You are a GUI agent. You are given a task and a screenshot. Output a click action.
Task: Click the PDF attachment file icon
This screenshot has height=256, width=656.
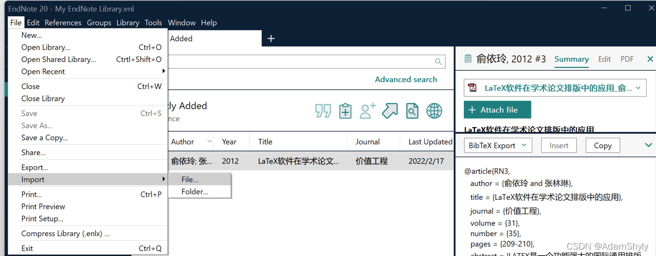[473, 88]
